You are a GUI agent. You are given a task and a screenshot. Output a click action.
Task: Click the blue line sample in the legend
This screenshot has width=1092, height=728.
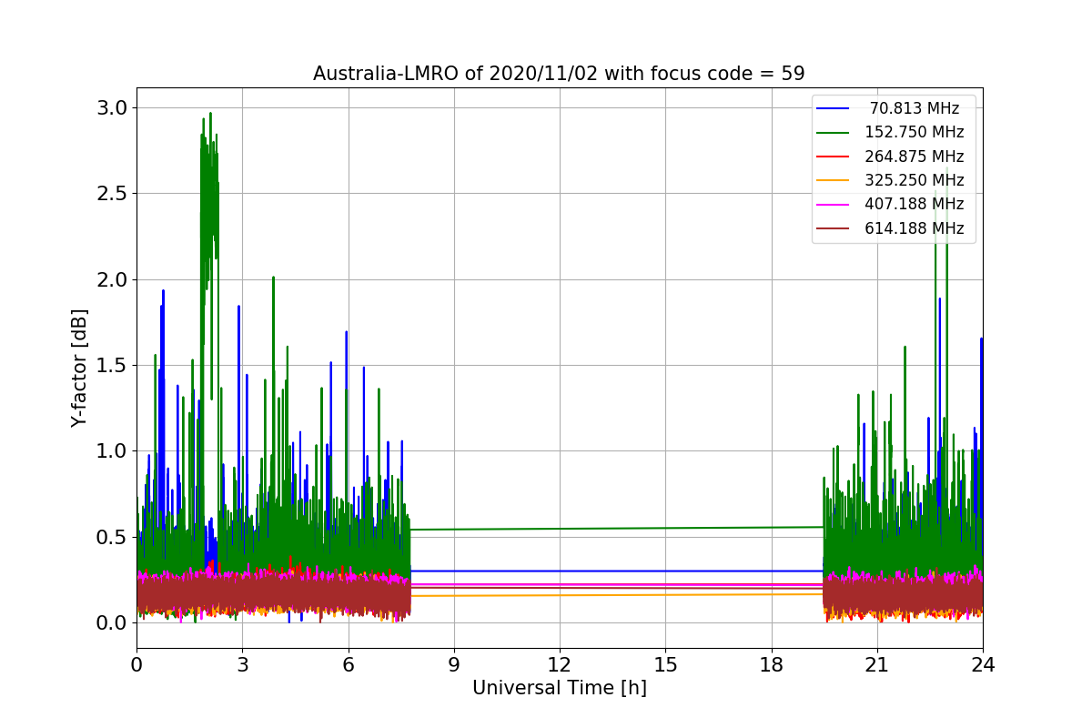834,108
